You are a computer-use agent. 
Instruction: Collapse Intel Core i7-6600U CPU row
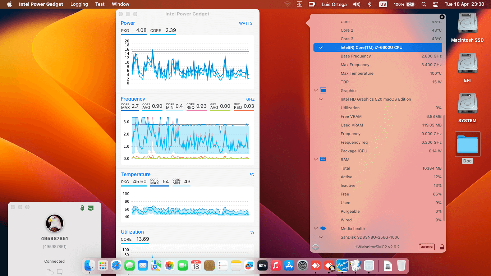point(321,47)
